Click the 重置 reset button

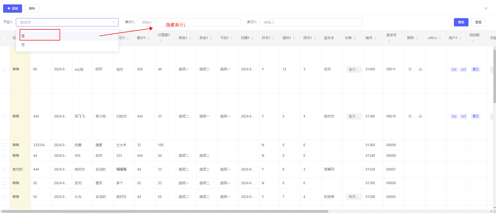tap(478, 22)
